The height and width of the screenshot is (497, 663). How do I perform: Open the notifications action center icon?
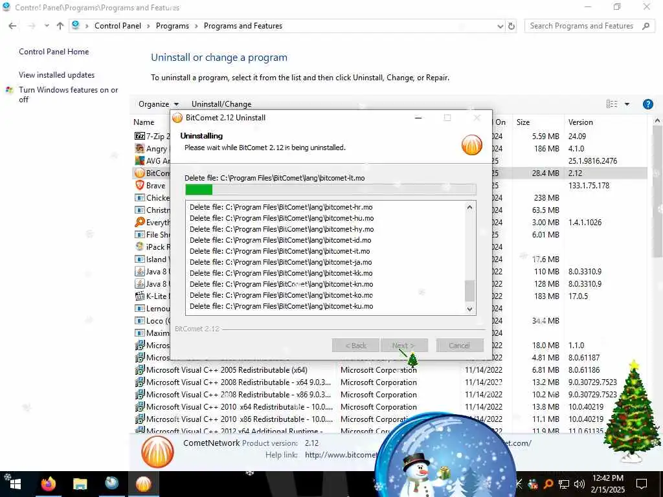pos(642,483)
